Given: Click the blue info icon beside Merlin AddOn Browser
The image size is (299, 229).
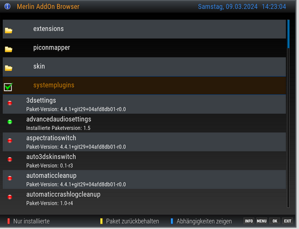Looking at the screenshot, I should coord(7,6).
